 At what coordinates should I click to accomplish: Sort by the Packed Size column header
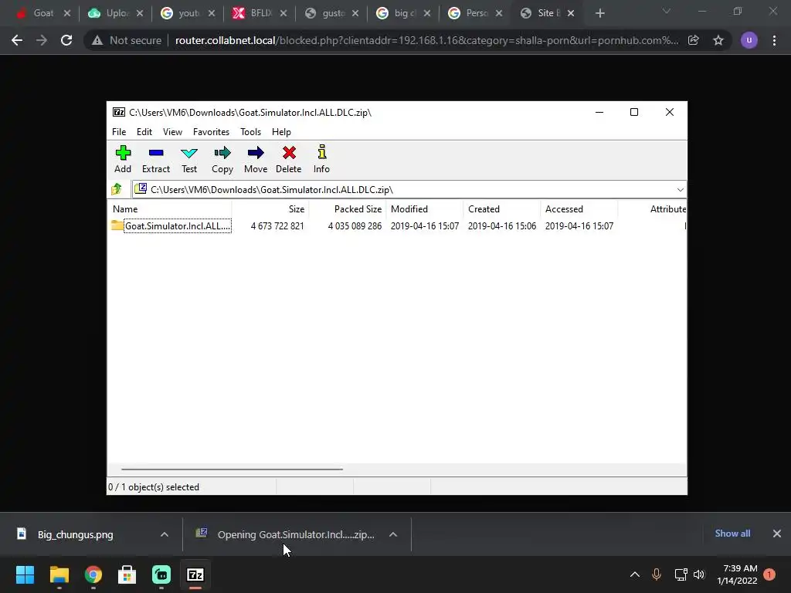(x=348, y=208)
